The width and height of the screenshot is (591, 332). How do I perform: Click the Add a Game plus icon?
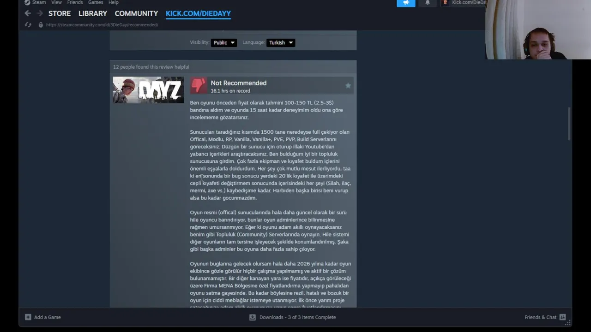click(x=28, y=317)
